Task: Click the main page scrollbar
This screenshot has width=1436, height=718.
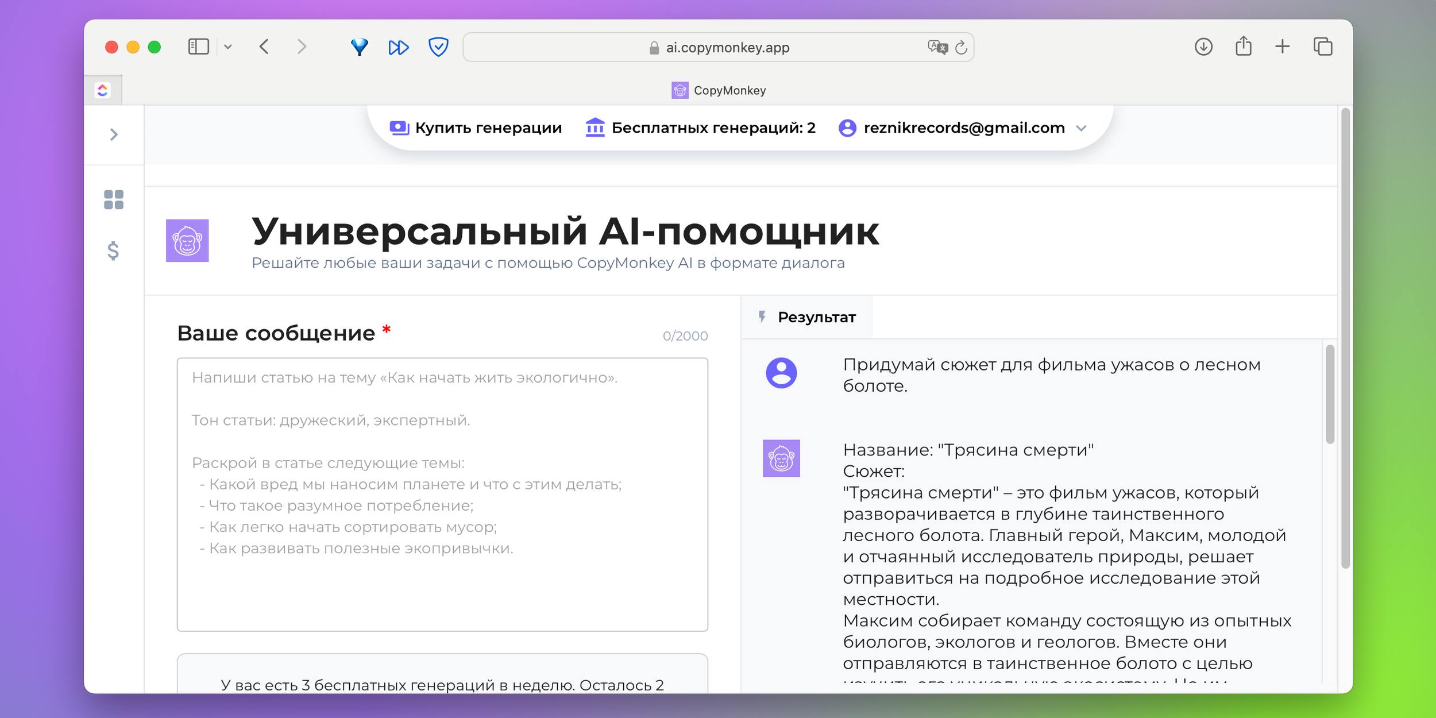Action: 1345,338
